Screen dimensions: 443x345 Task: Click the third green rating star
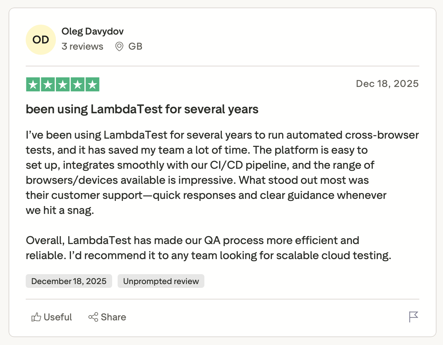click(x=63, y=85)
